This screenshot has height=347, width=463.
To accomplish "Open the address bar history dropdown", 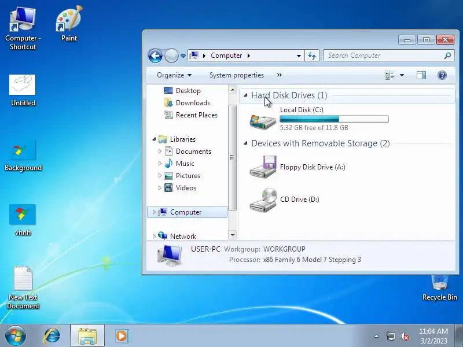I will point(299,56).
